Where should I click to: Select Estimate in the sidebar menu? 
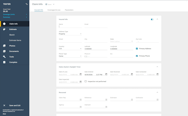pyautogui.click(x=13, y=29)
